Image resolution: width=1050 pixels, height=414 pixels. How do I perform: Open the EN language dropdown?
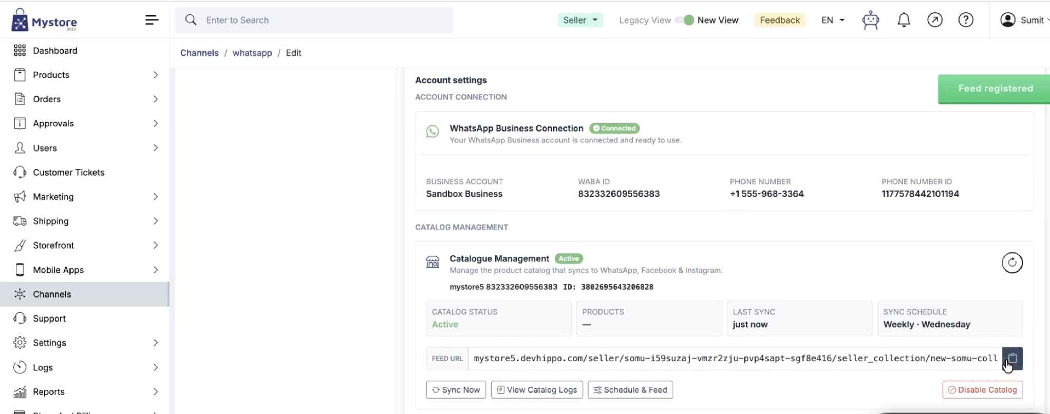(832, 20)
